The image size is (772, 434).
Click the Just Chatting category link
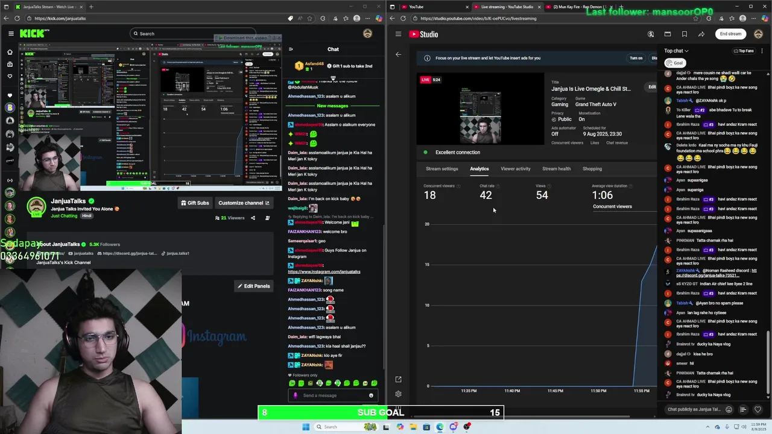(64, 216)
